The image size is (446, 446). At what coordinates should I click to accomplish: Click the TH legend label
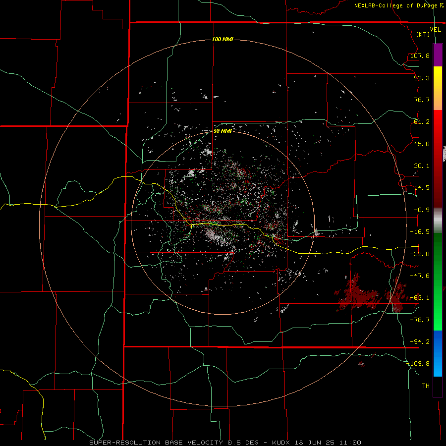[x=426, y=386]
